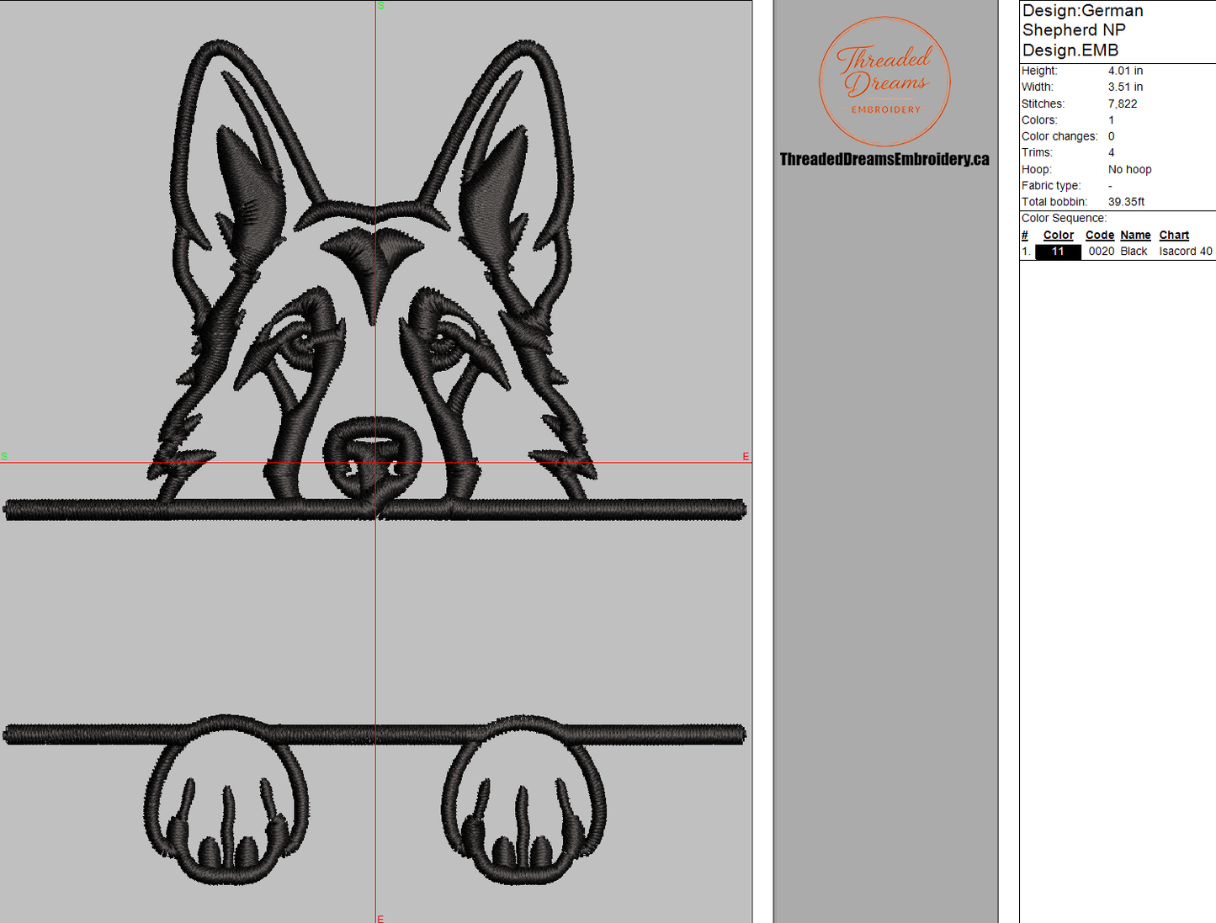Screen dimensions: 1216x923
Task: Click the green 'S' marker on the canvas left edge
Action: click(4, 457)
